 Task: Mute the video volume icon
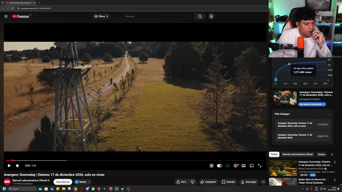coord(18,166)
